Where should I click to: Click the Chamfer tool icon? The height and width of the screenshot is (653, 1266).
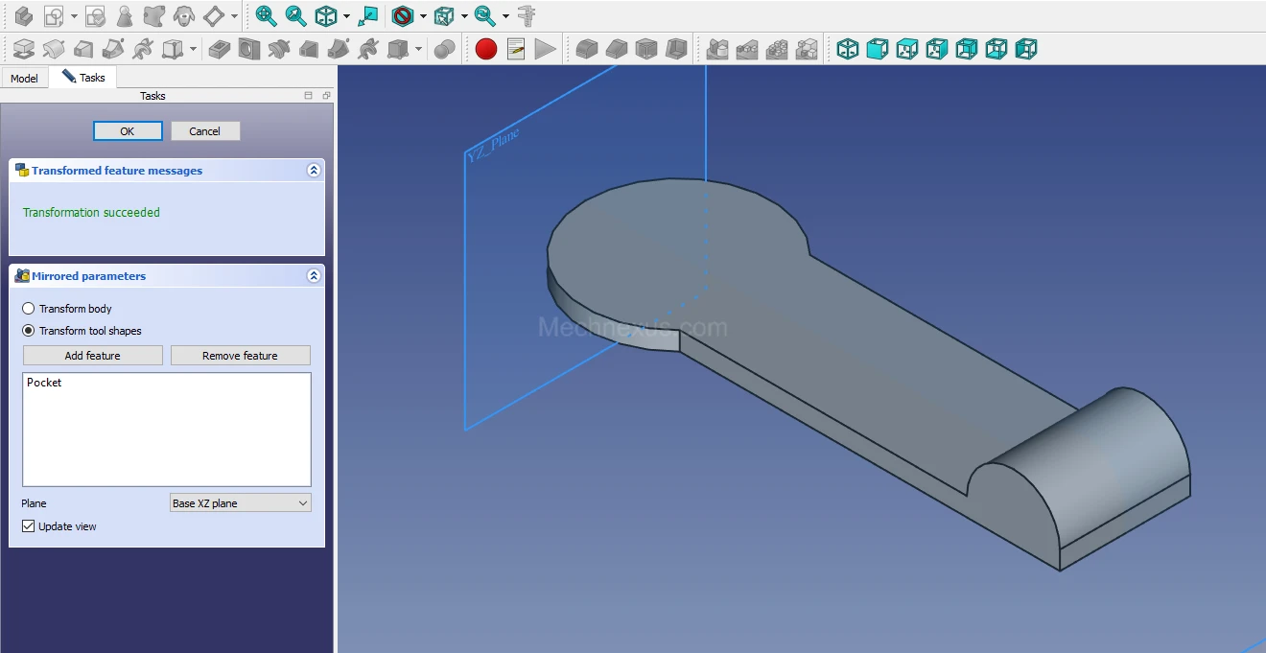click(x=617, y=49)
